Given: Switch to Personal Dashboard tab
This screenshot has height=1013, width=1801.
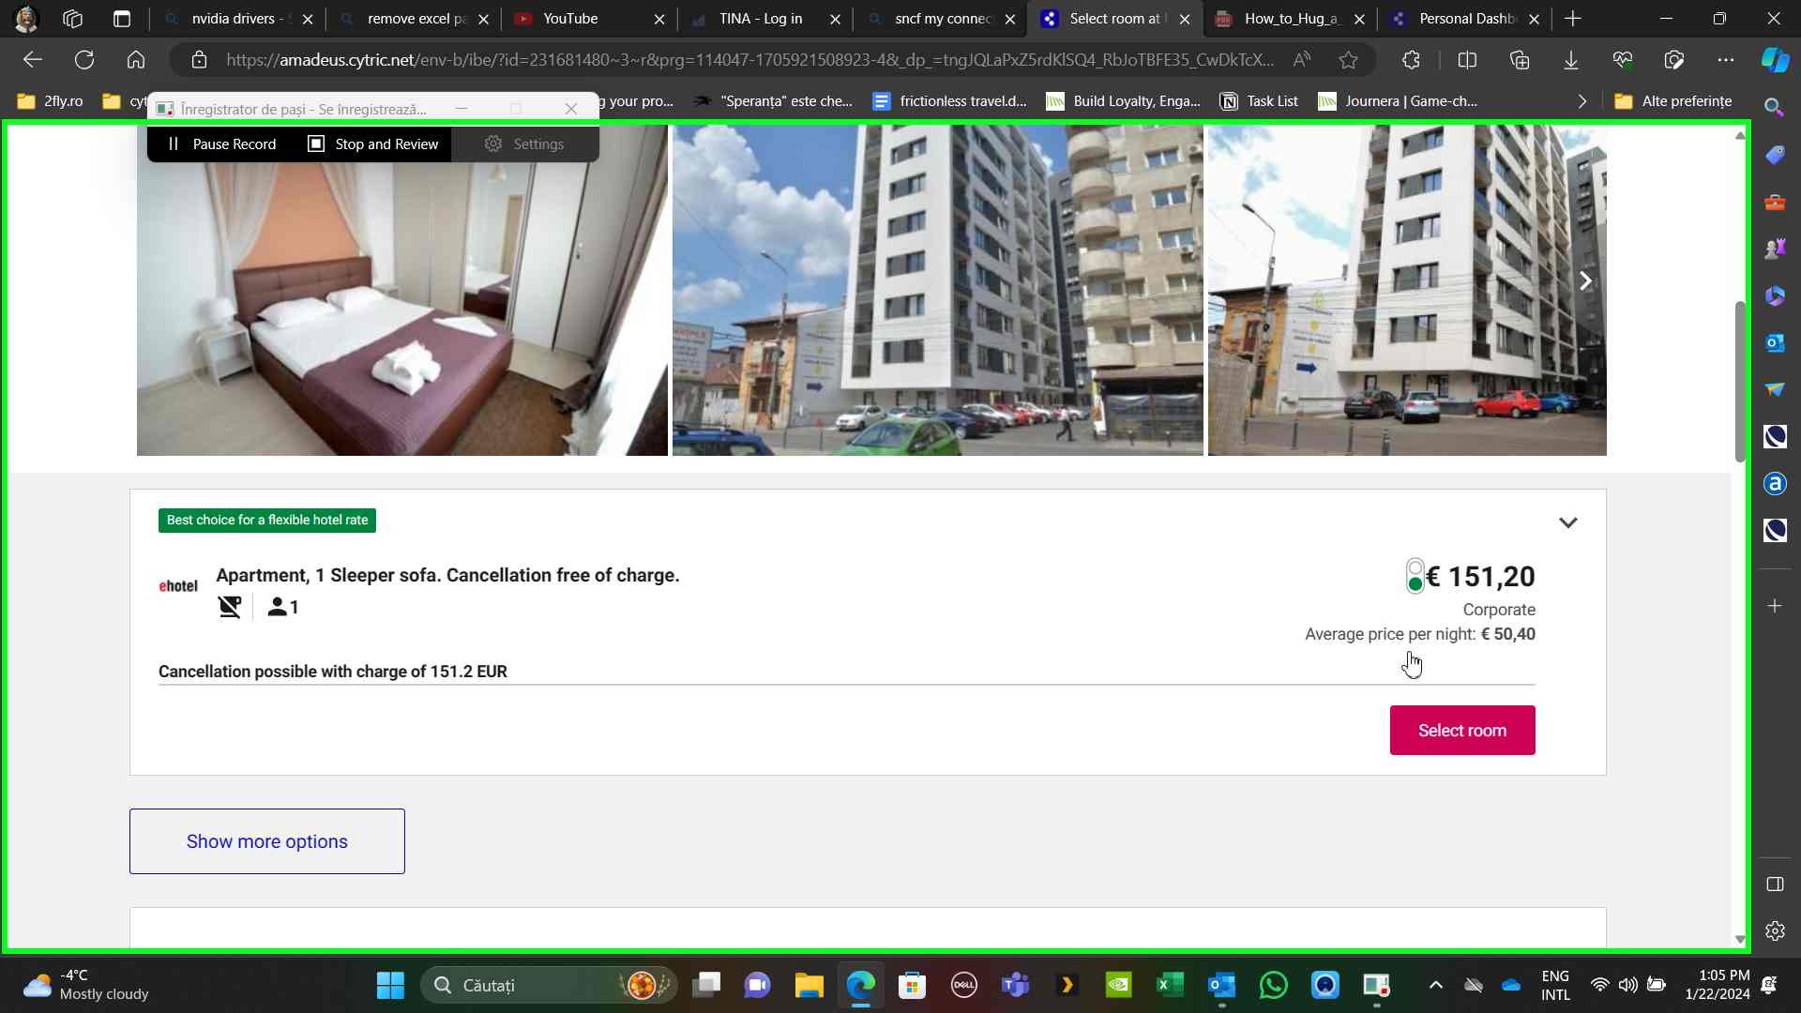Looking at the screenshot, I should (x=1467, y=19).
